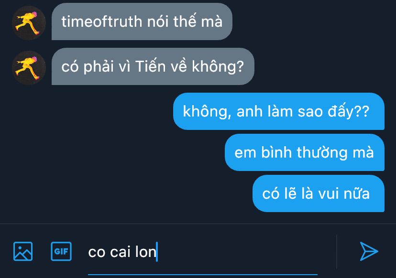Click the word 'không' in blue bubble
Image resolution: width=396 pixels, height=278 pixels.
[x=206, y=111]
